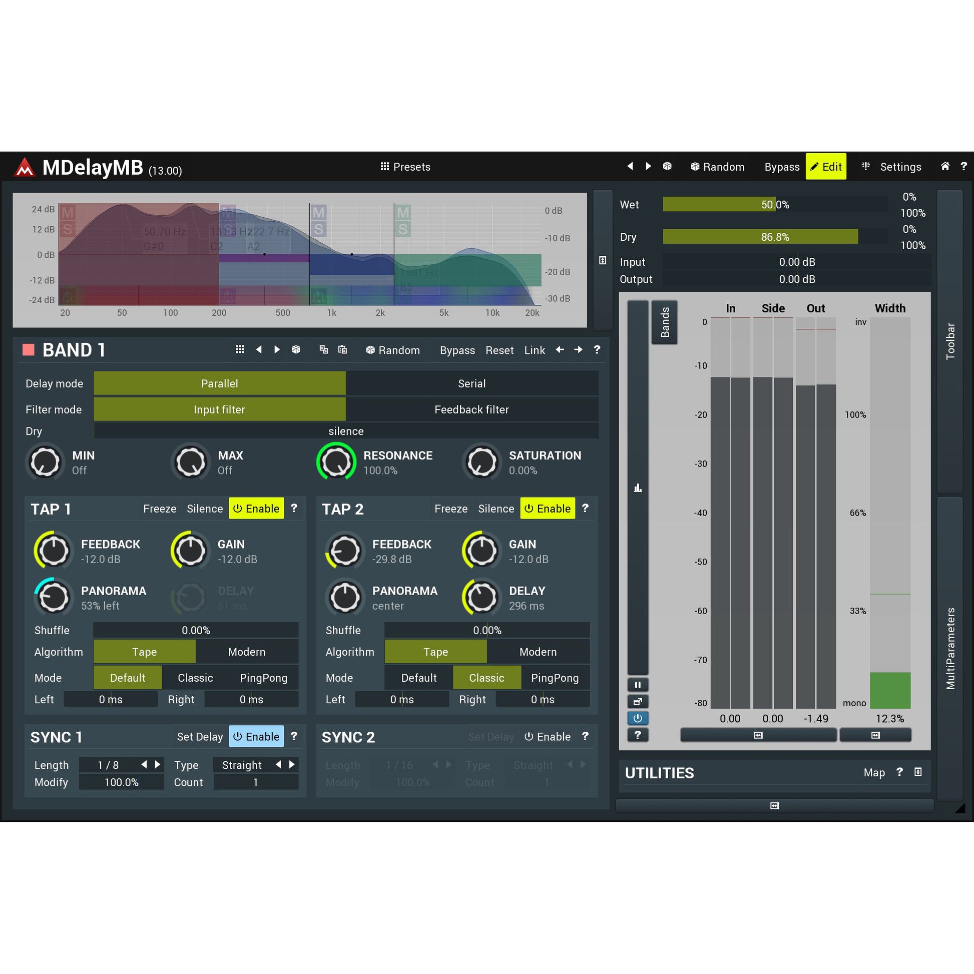974x974 pixels.
Task: Click the top bar random dice icon
Action: click(667, 166)
